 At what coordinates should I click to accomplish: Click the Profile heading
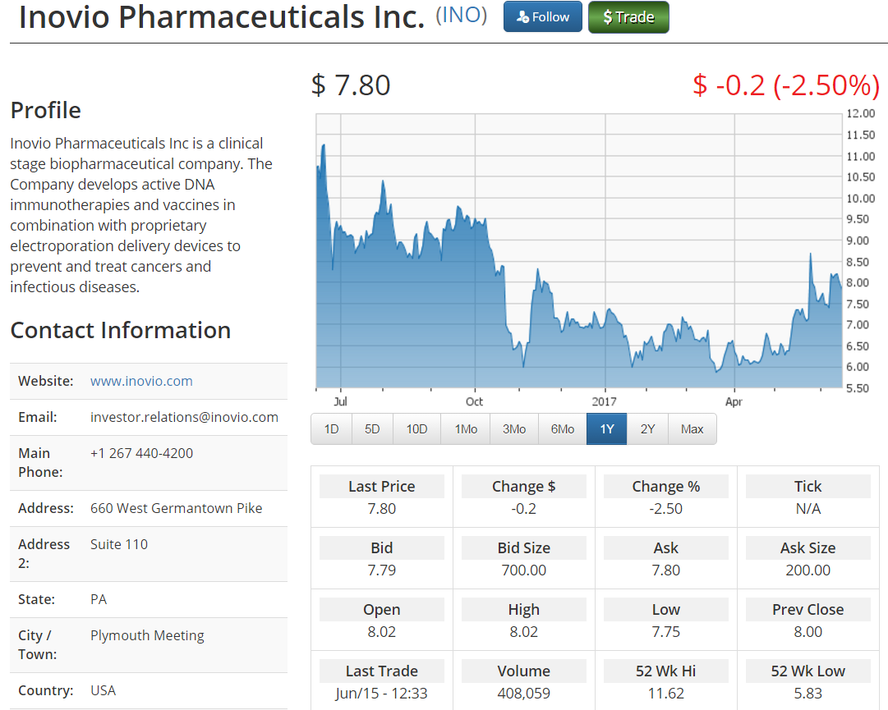pyautogui.click(x=46, y=110)
